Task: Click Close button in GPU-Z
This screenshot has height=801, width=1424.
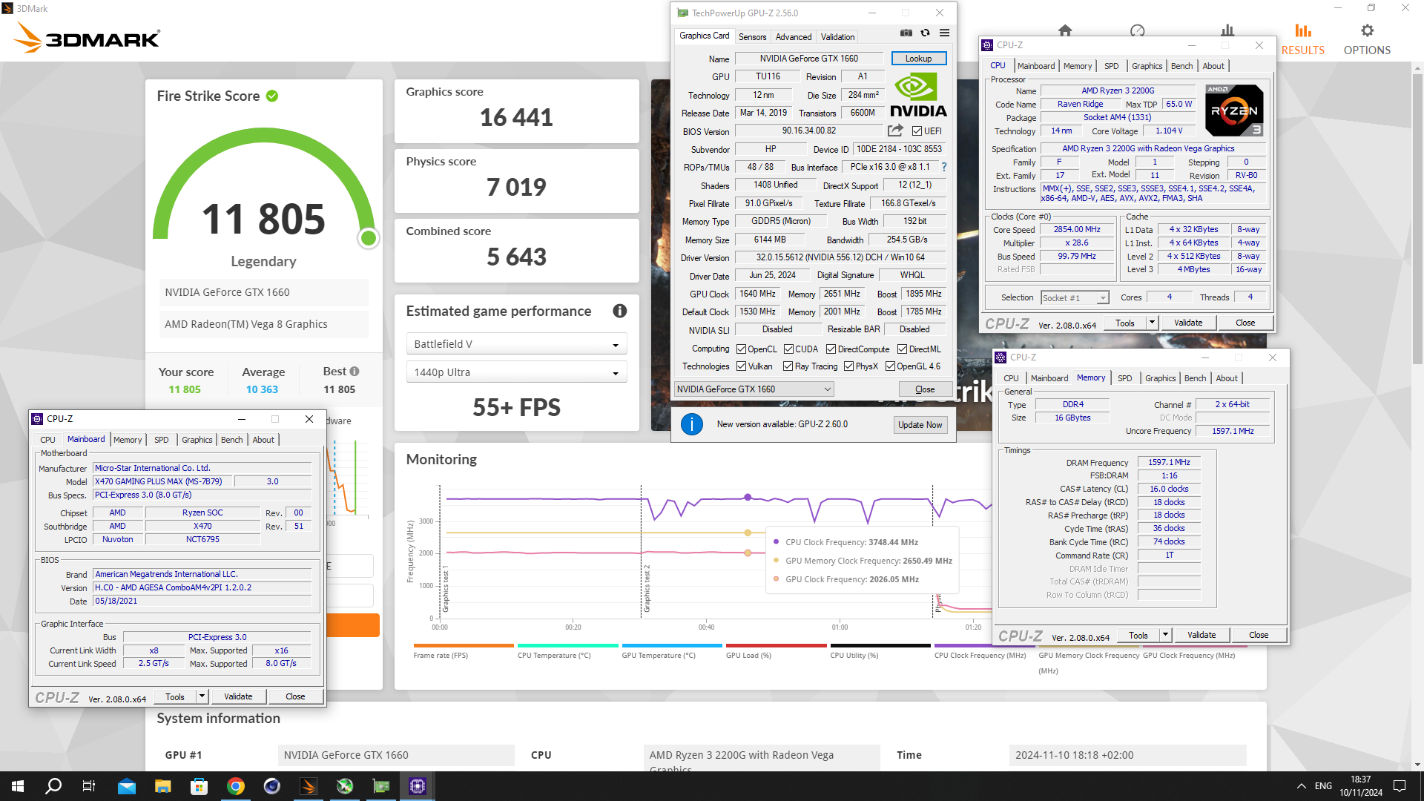Action: pyautogui.click(x=925, y=389)
